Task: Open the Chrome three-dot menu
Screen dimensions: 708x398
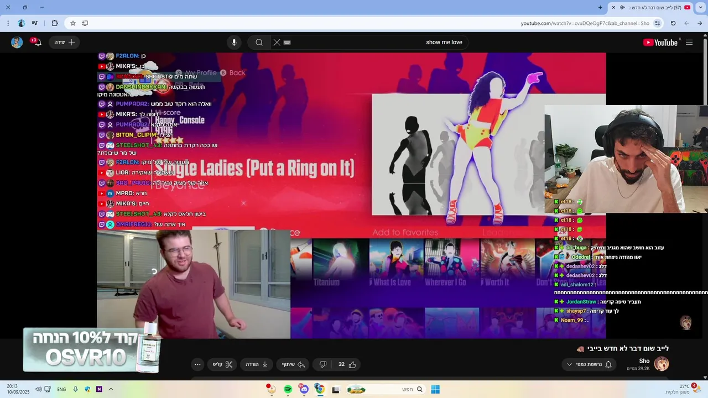Action: pyautogui.click(x=8, y=23)
